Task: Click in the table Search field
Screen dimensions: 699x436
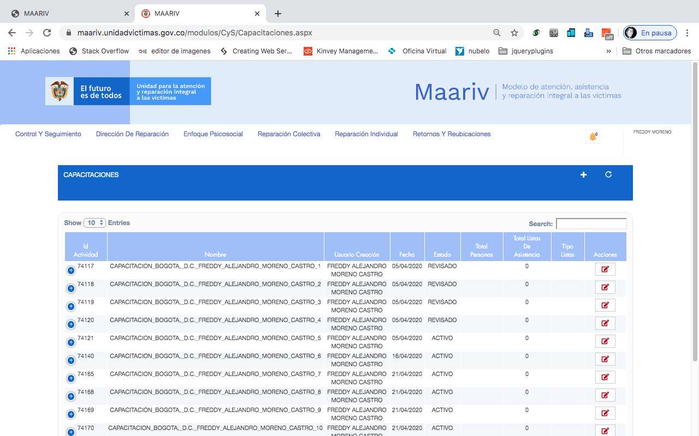Action: (591, 223)
